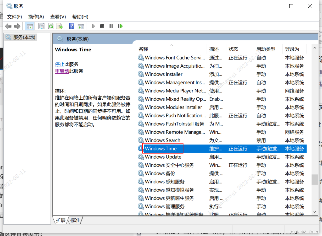Click the 停止 service link
Image resolution: width=322 pixels, height=236 pixels.
pos(60,64)
